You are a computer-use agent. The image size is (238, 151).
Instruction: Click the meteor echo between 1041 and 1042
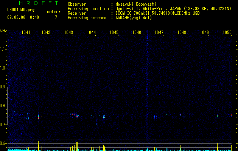click(x=38, y=117)
